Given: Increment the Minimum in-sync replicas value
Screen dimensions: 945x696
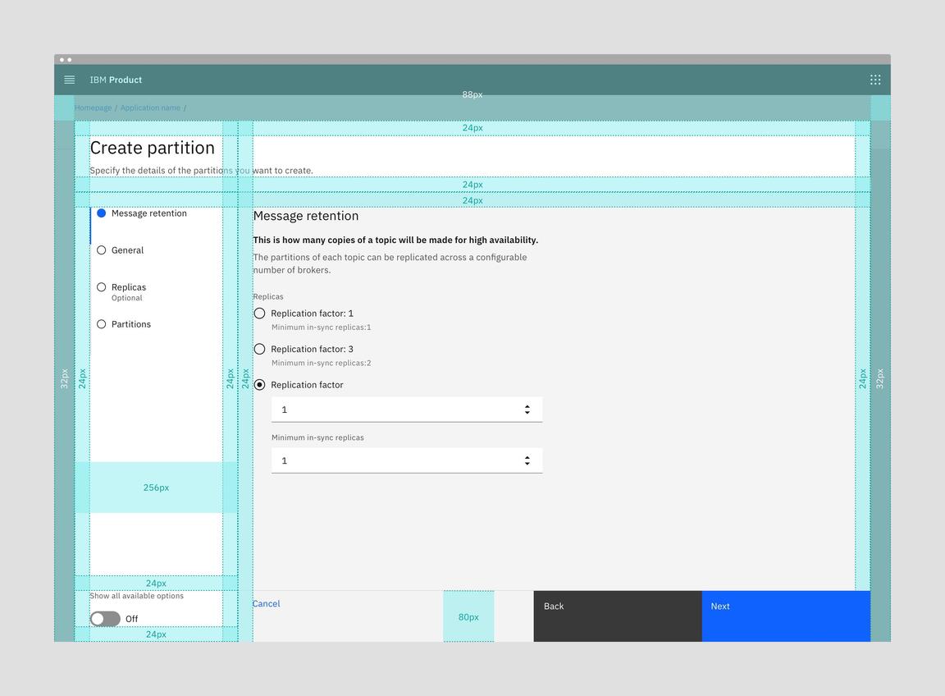Looking at the screenshot, I should point(527,456).
